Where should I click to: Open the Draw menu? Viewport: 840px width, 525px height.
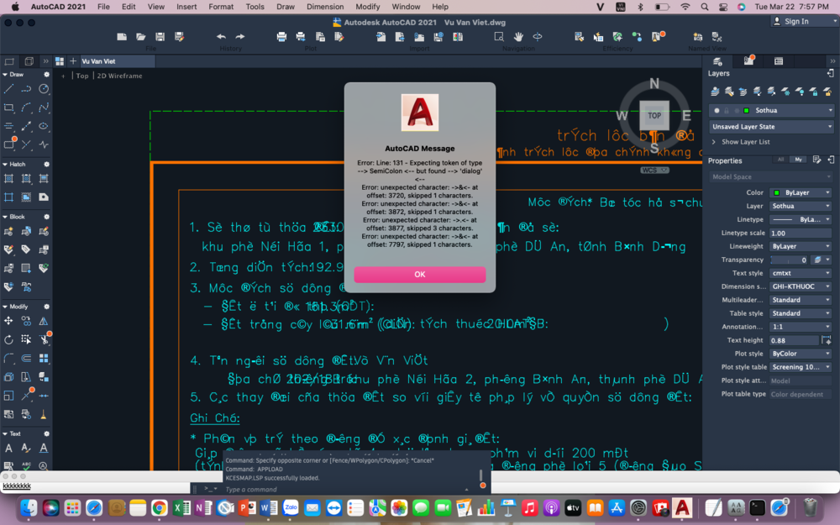(286, 7)
